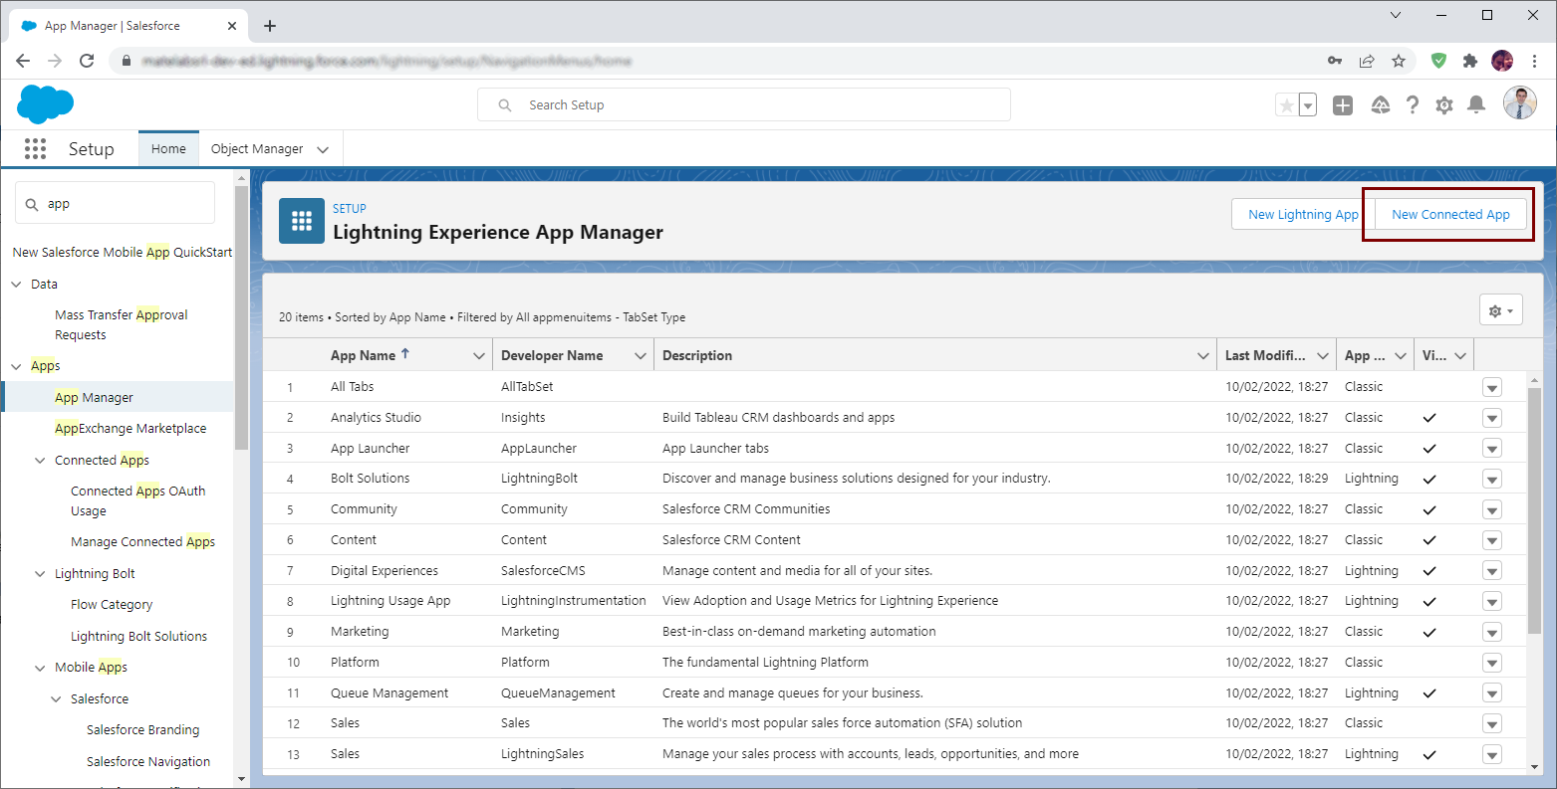Open Mass Transfer Approval Requests

[122, 324]
